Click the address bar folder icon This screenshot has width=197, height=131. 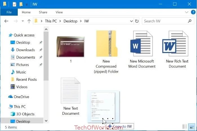point(36,21)
